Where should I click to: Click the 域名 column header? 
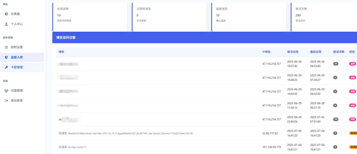coord(61,52)
